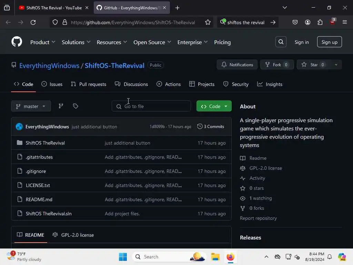Open the GitHub search magnifier button
Screen dimensions: 353x265
point(281,42)
